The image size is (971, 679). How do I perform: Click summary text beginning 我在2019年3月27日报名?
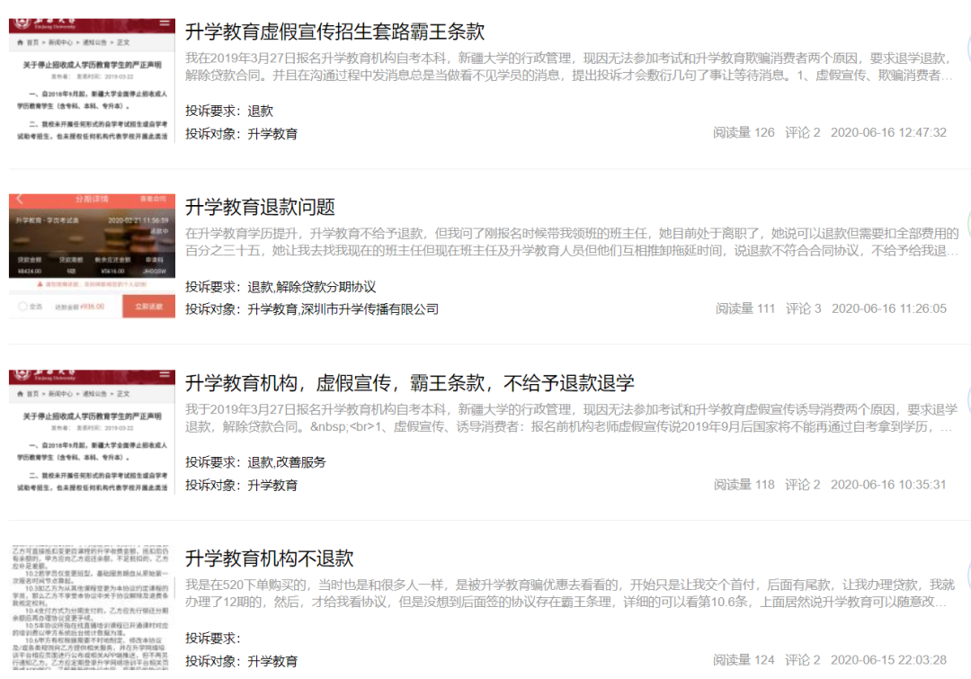coord(568,67)
